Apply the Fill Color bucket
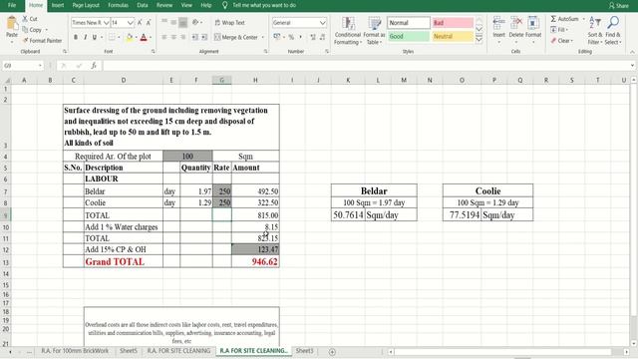The width and height of the screenshot is (638, 359). point(130,38)
